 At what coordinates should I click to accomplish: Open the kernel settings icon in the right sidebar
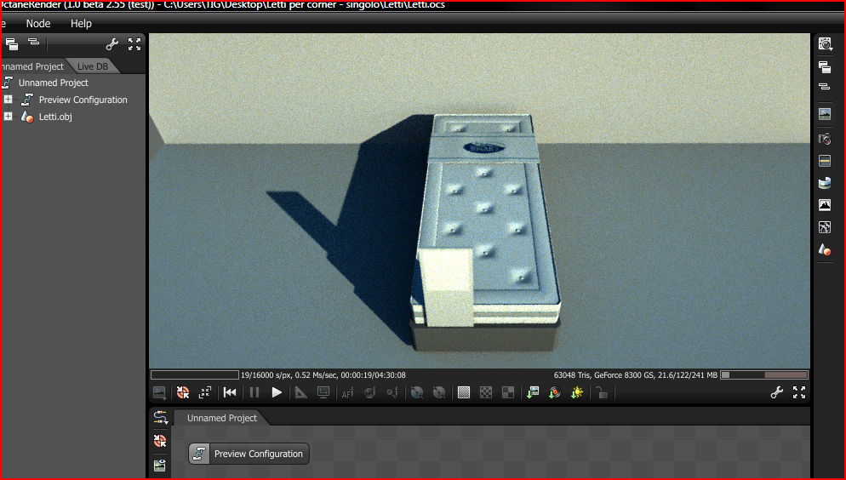pos(825,227)
